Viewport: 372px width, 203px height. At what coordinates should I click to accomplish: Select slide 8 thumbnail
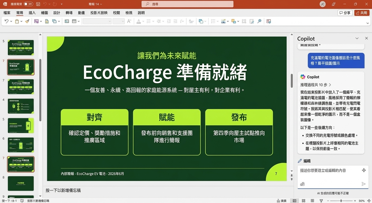point(21,183)
